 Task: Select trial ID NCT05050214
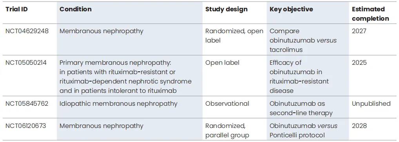[x=26, y=62]
